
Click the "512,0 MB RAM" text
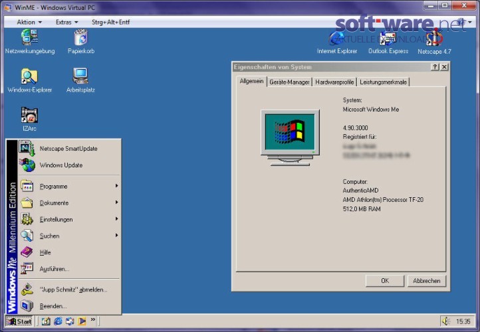(x=362, y=208)
